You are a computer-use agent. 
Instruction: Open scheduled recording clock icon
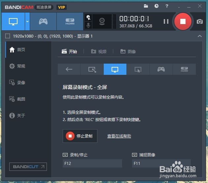tap(156, 6)
